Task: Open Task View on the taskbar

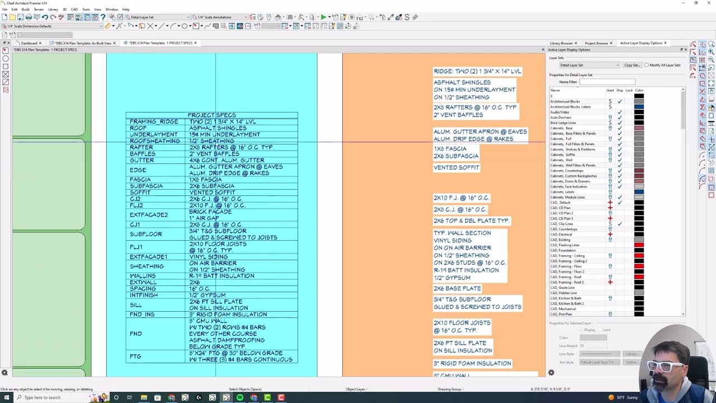Action: 130,397
